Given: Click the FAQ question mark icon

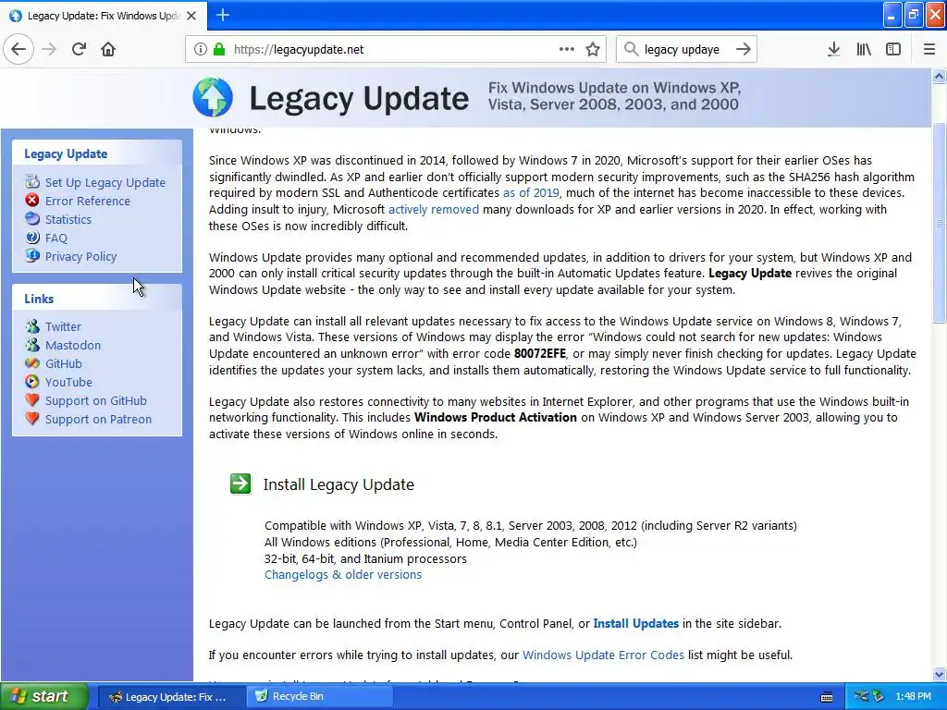Looking at the screenshot, I should tap(32, 238).
